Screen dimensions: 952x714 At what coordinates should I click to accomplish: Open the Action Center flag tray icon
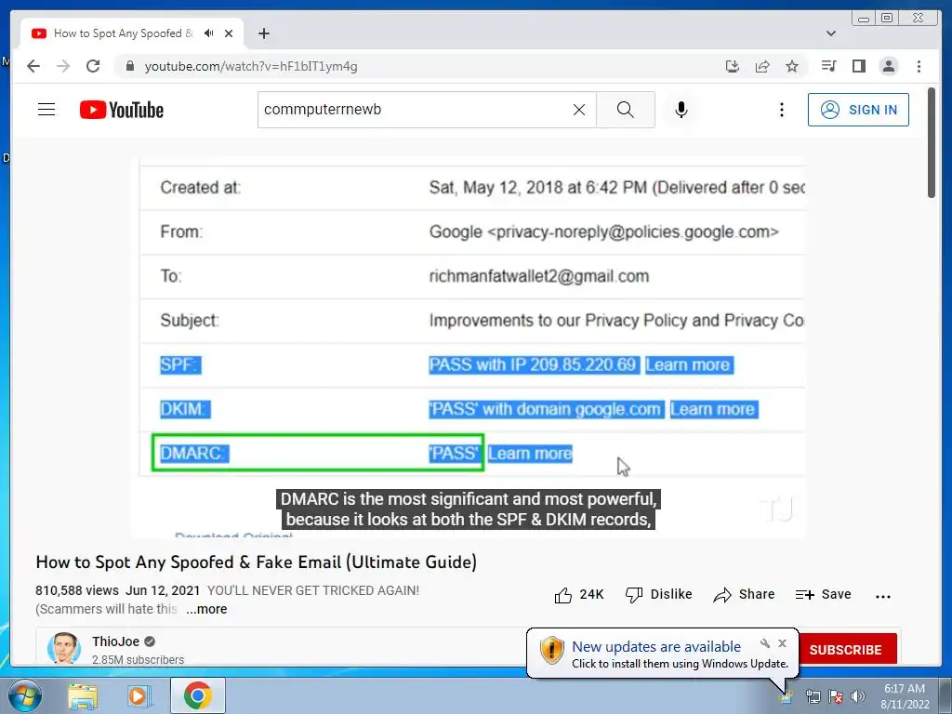click(x=836, y=696)
